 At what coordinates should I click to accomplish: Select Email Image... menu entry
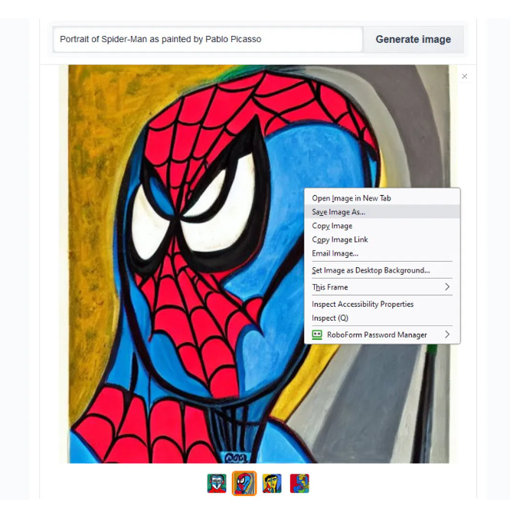tap(382, 253)
